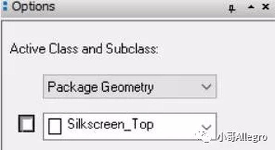275x150 pixels.
Task: Close the Options panel with the X icon
Action: 266,7
